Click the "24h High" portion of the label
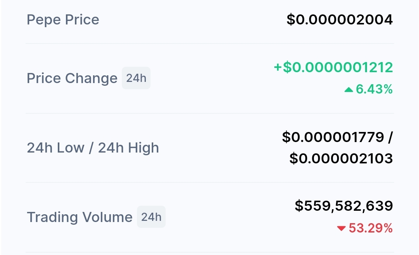 [x=128, y=147]
